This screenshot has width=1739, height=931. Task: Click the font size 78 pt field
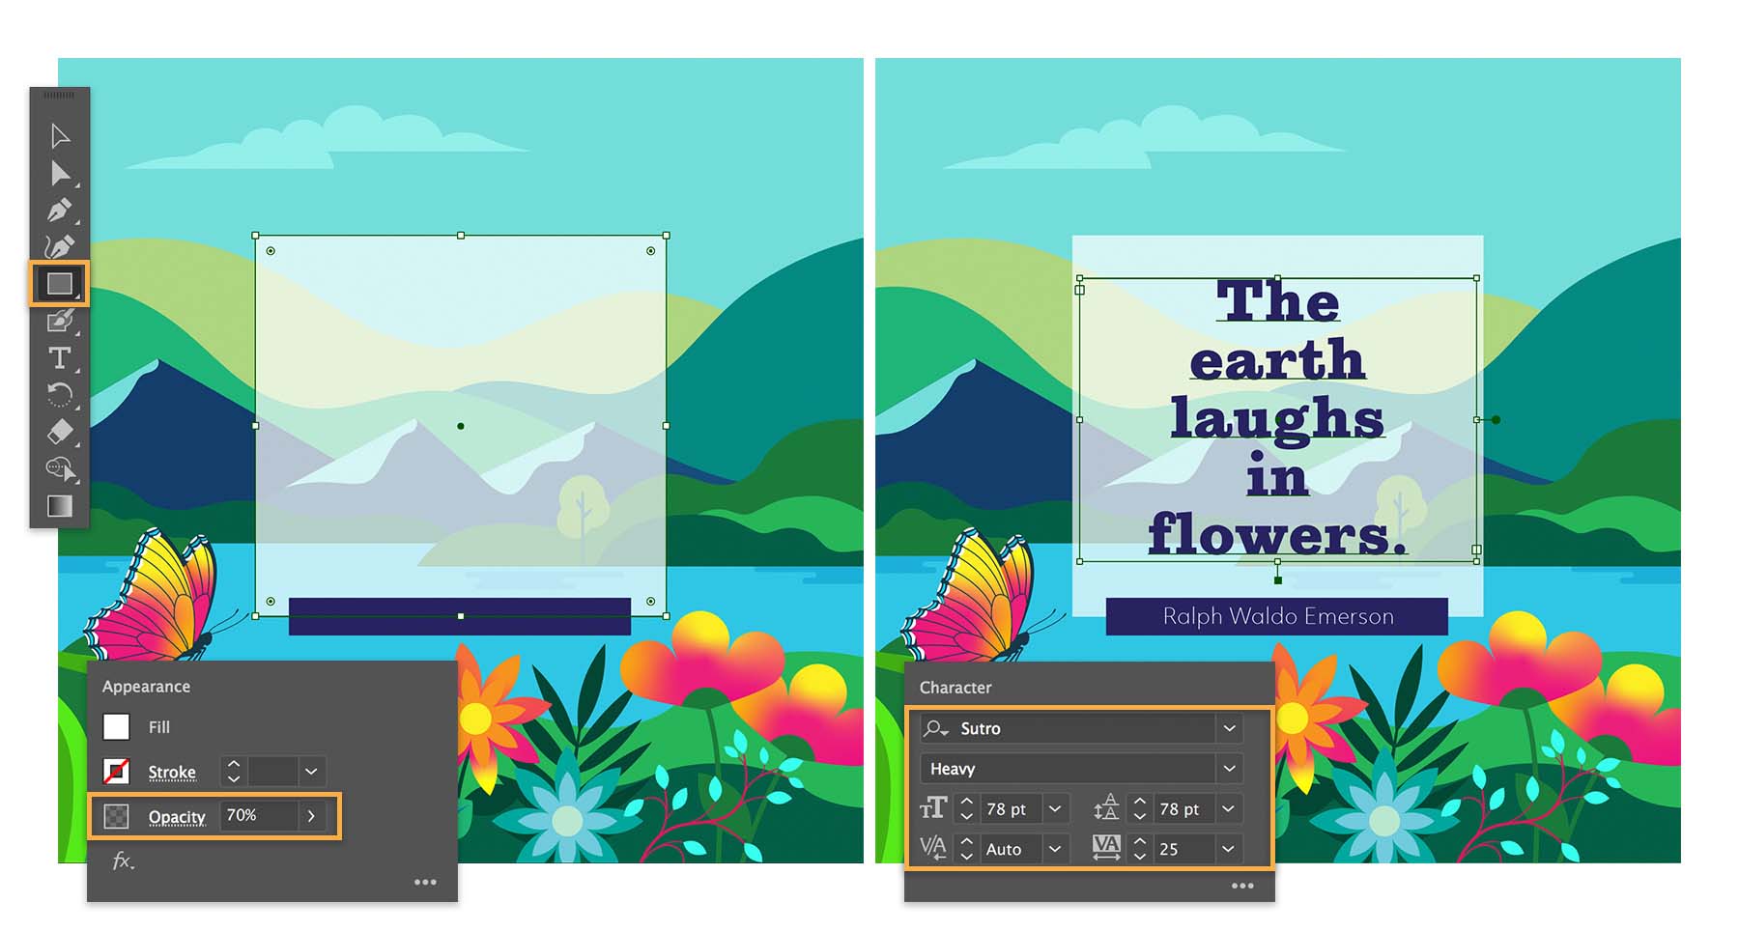coord(1012,809)
